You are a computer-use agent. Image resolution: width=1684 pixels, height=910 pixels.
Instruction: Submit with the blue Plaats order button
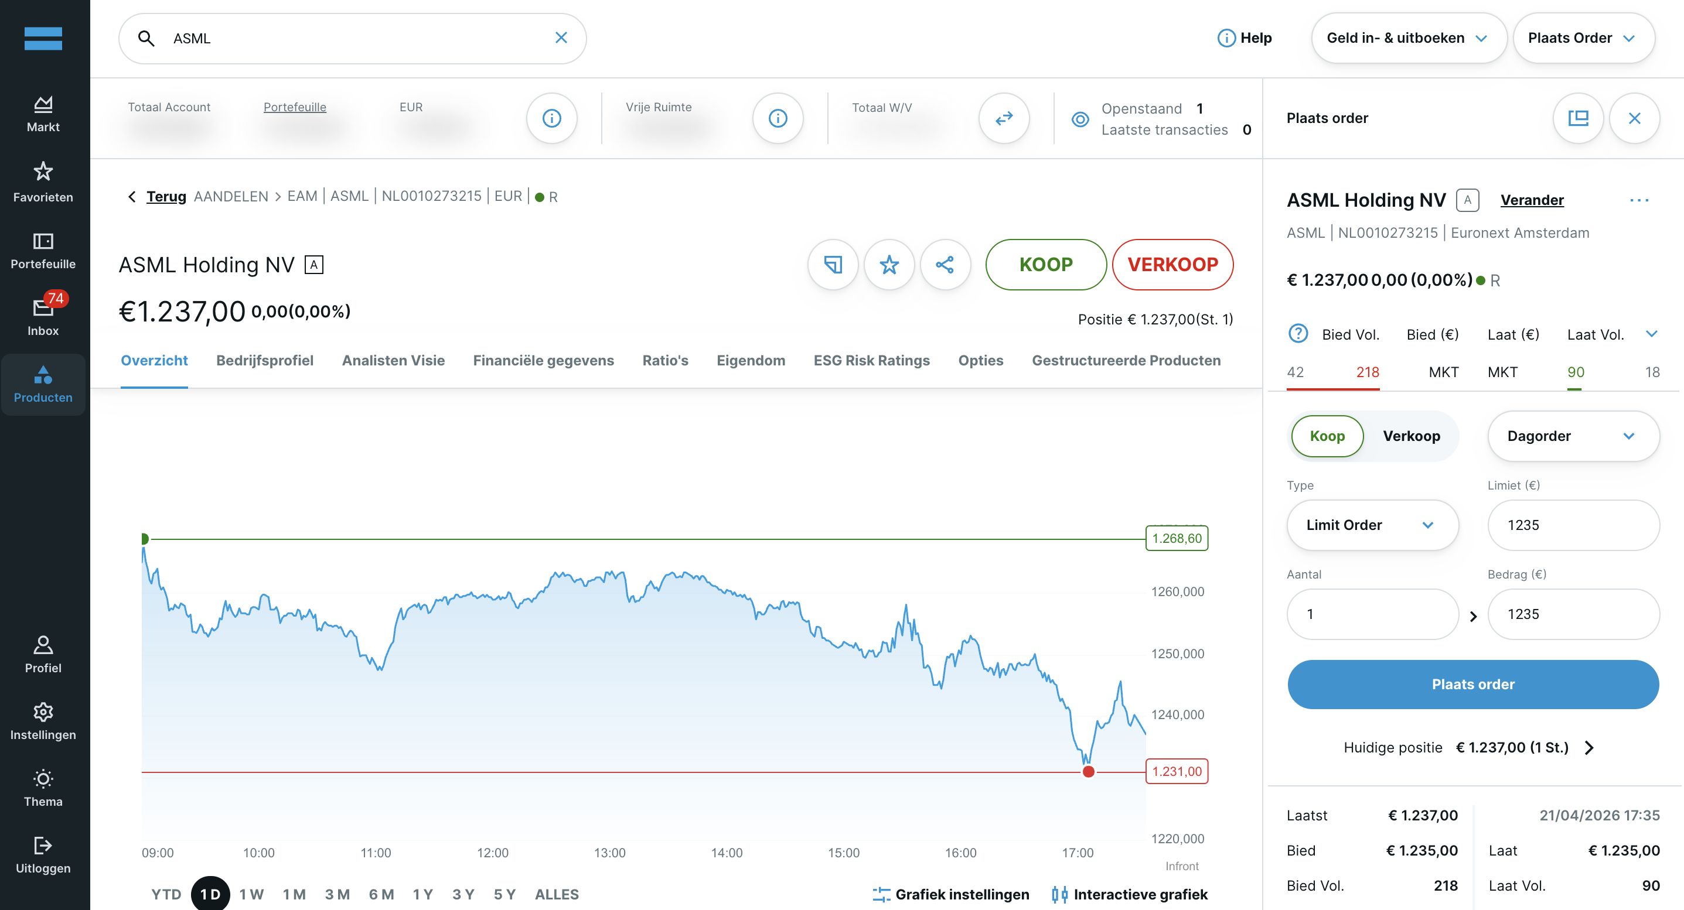[x=1473, y=685]
